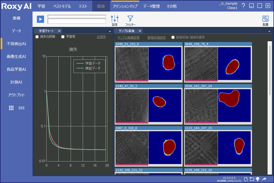Close the 学習チャート tab
Viewport: 274px width, 183px height.
coord(59,31)
